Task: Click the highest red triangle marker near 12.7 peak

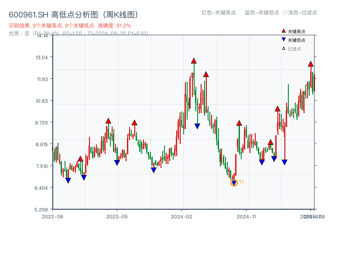Action: point(193,61)
